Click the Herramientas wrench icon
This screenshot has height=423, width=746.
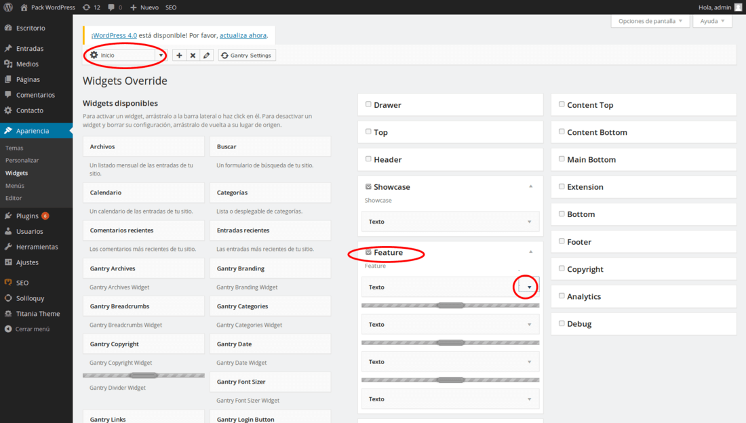[x=8, y=247]
